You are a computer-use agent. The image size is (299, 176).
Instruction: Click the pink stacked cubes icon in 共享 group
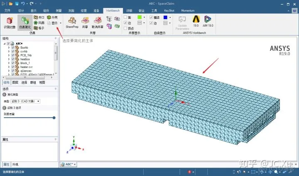[x=109, y=26]
